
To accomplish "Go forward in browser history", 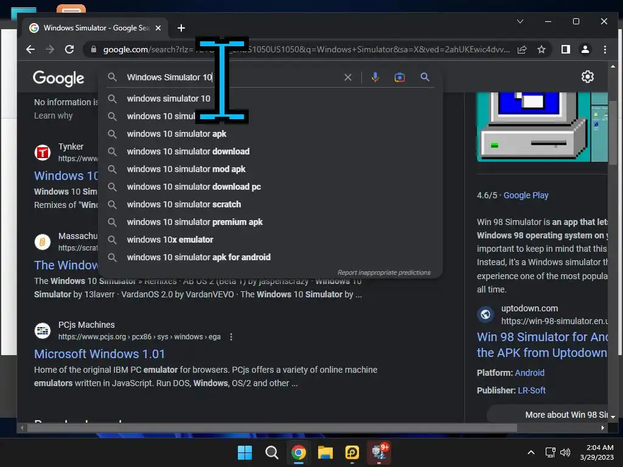I will pos(50,49).
